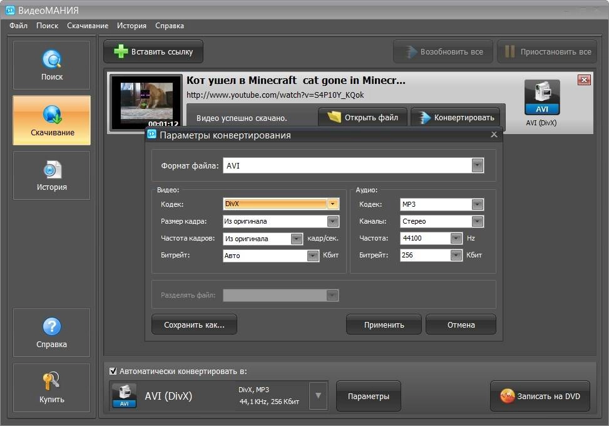
Task: Click Возобновить все button
Action: (x=443, y=52)
